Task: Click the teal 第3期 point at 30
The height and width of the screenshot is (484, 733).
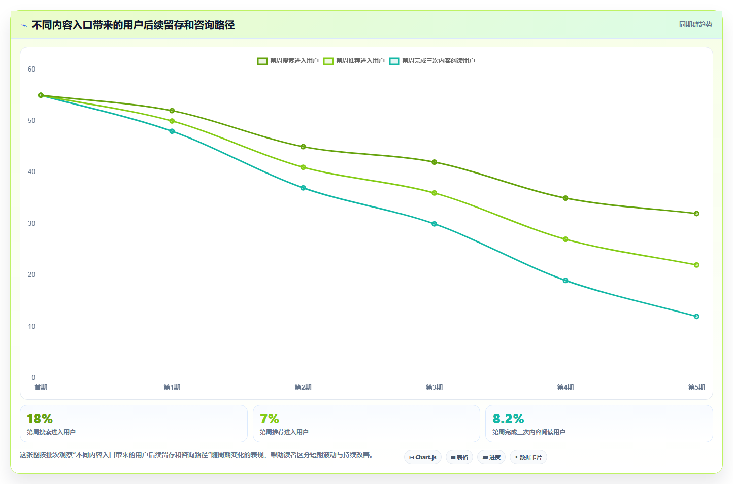Action: coord(434,224)
